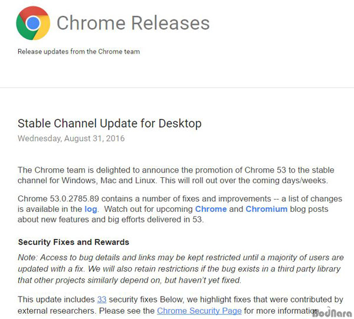Viewport: 354px width, 319px height.
Task: Click the 'Security Fixes and Rewards' heading
Action: pyautogui.click(x=74, y=242)
